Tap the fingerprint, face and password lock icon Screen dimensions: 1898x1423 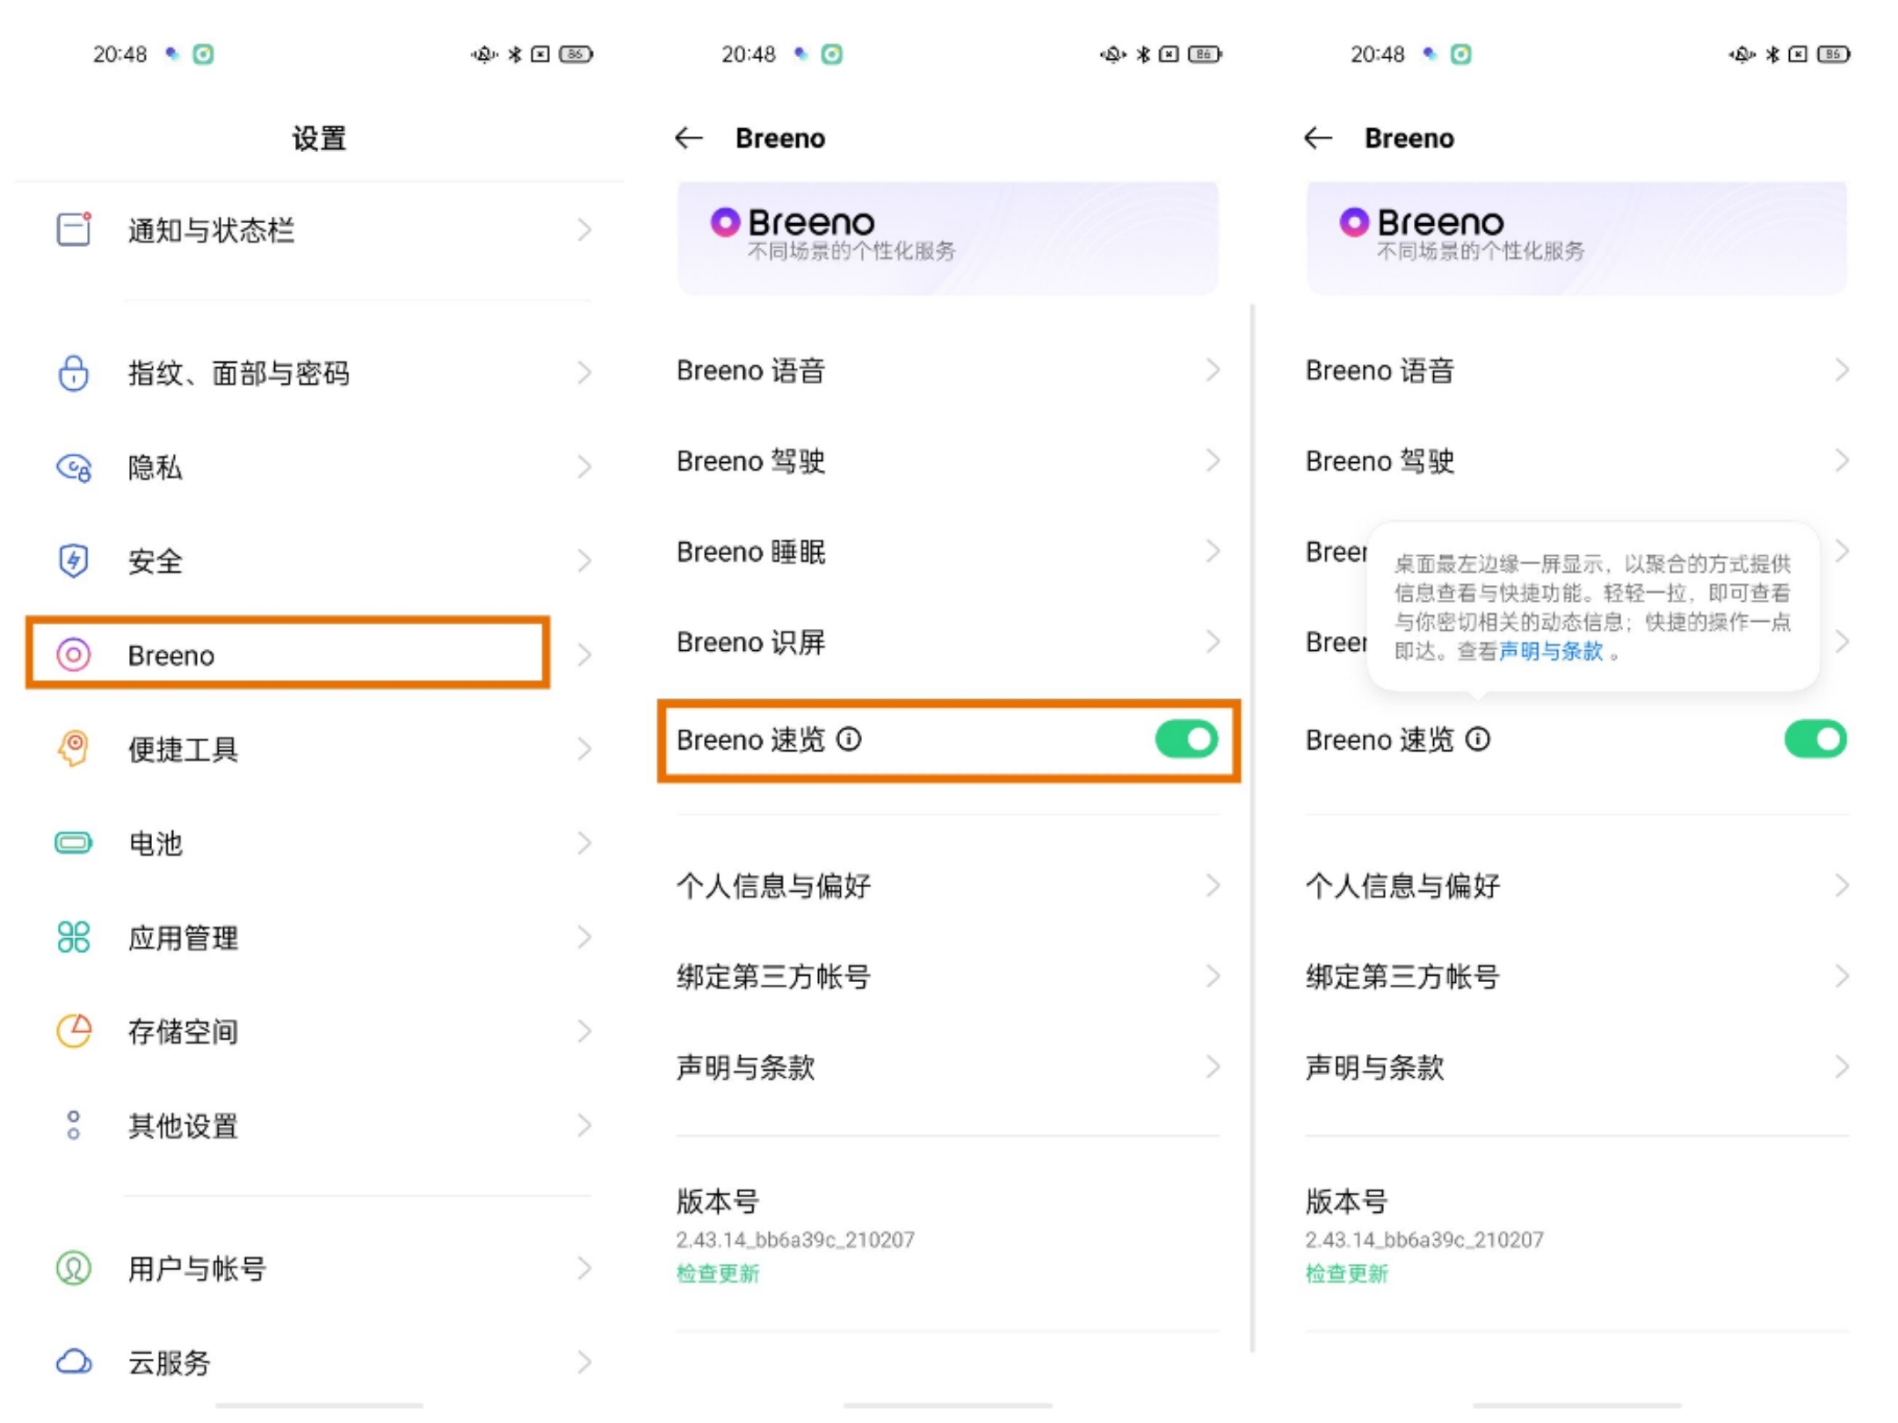tap(74, 372)
